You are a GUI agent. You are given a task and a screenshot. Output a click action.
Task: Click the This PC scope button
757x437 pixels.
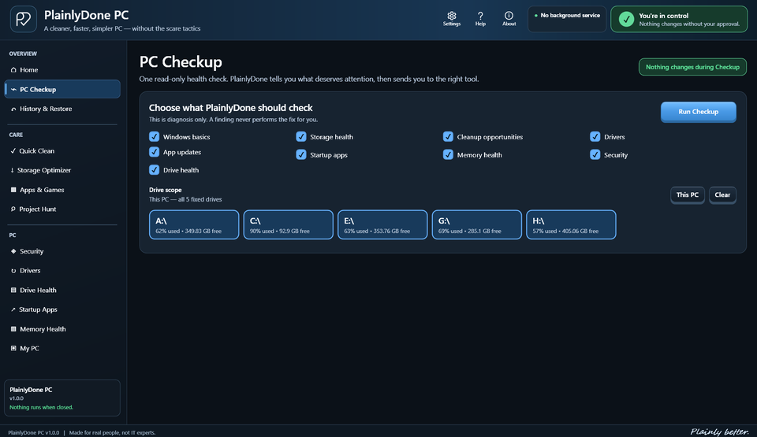click(x=687, y=194)
